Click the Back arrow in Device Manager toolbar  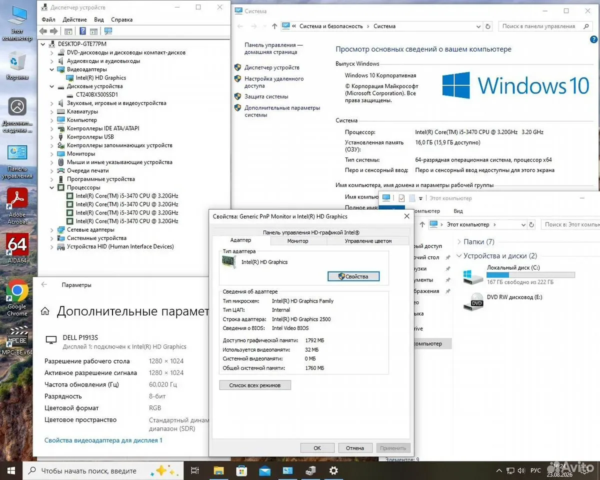43,31
